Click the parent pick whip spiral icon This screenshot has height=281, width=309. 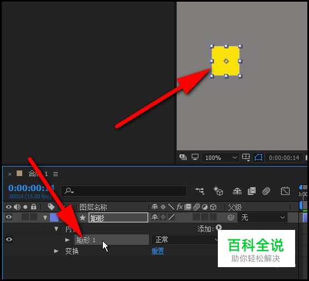(231, 217)
